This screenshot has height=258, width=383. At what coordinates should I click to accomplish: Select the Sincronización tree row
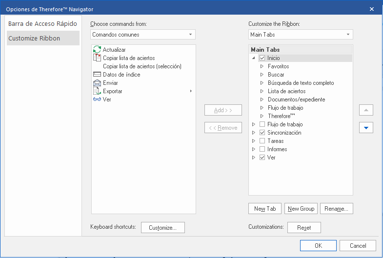pyautogui.click(x=284, y=133)
